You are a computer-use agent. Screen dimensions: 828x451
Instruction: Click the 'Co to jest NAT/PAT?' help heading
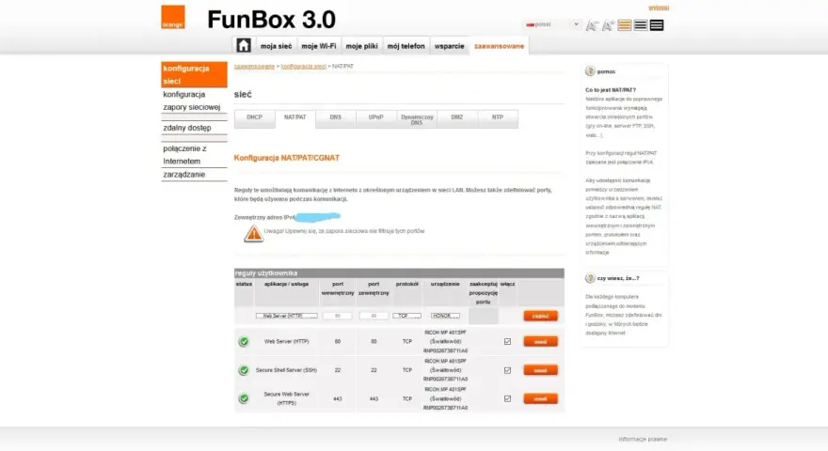(611, 90)
